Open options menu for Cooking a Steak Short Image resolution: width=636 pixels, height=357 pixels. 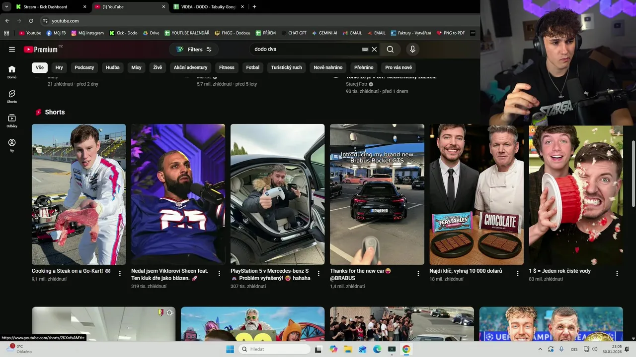tap(120, 273)
